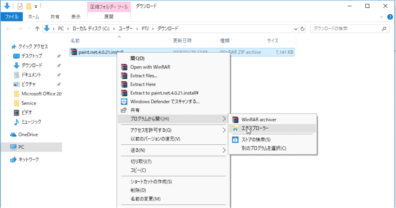Click the up-arrow navigation button
The width and height of the screenshot is (396, 208).
click(x=37, y=29)
